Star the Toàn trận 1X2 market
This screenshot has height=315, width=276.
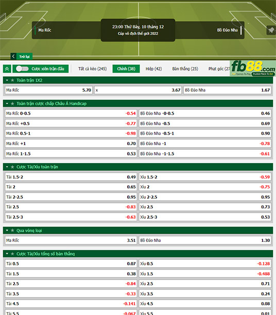tap(12, 80)
